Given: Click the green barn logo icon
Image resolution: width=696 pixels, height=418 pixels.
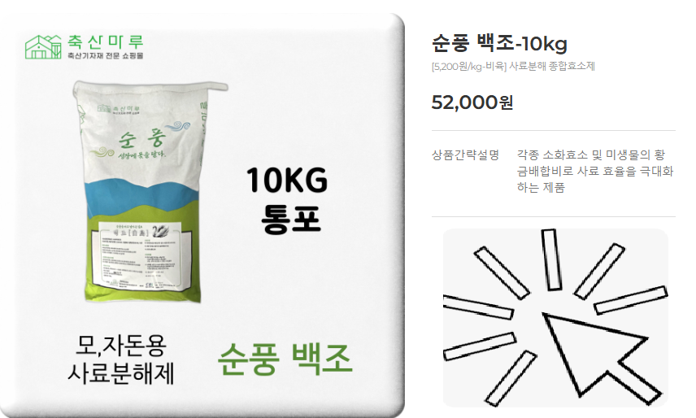Looking at the screenshot, I should [x=43, y=46].
